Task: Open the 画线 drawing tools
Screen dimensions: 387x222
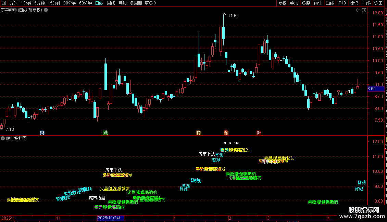Action: point(330,3)
